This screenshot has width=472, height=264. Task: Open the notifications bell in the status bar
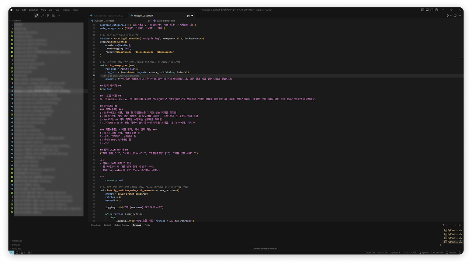(459, 253)
